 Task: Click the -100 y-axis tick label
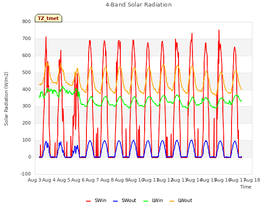(26, 174)
